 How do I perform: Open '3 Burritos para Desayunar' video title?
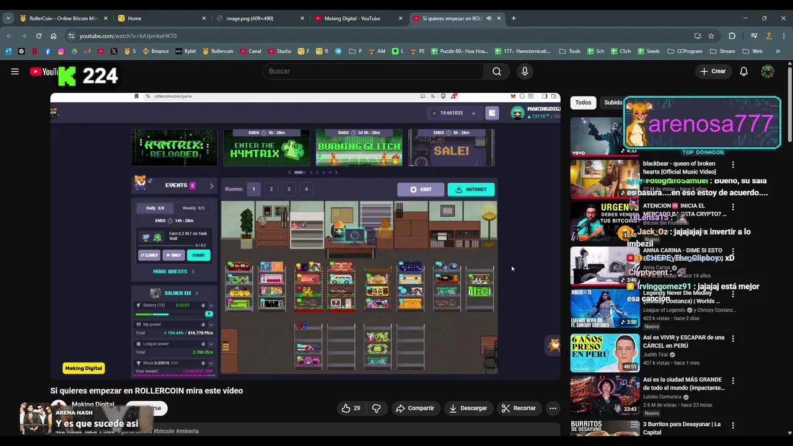point(681,428)
